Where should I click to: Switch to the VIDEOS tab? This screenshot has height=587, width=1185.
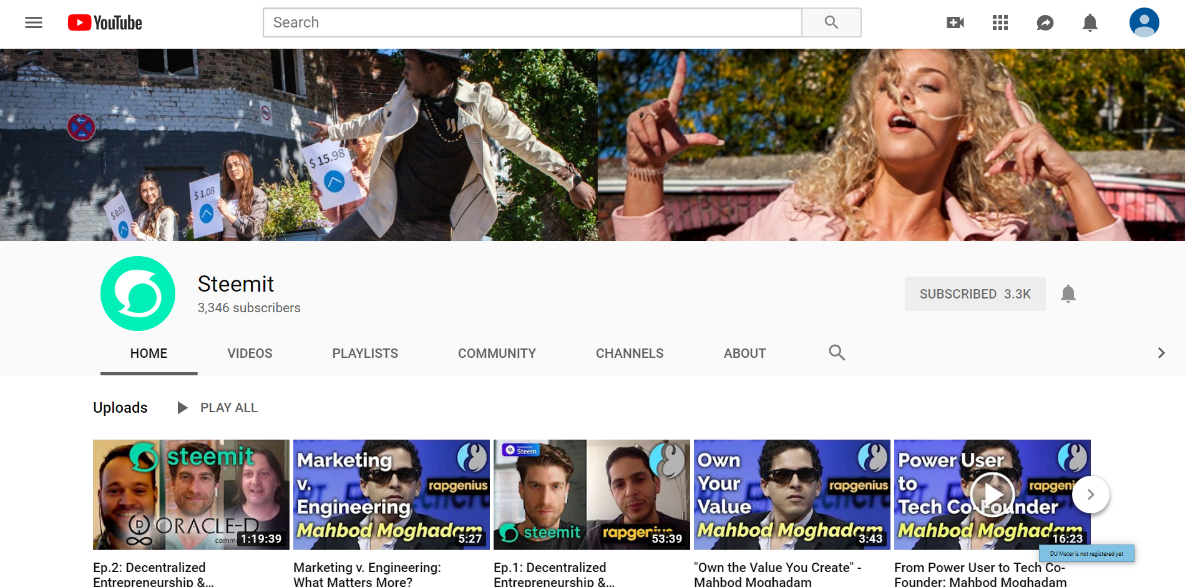coord(250,353)
